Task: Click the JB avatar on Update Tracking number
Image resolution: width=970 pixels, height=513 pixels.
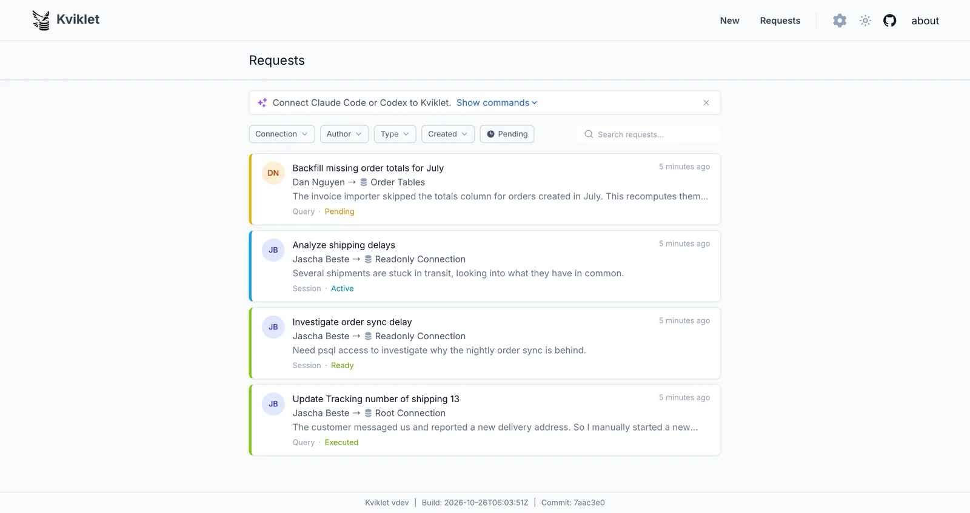Action: (x=273, y=404)
